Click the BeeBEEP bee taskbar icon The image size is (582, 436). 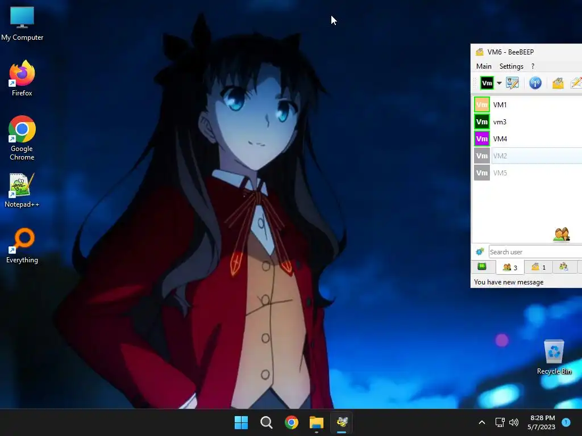tap(342, 422)
